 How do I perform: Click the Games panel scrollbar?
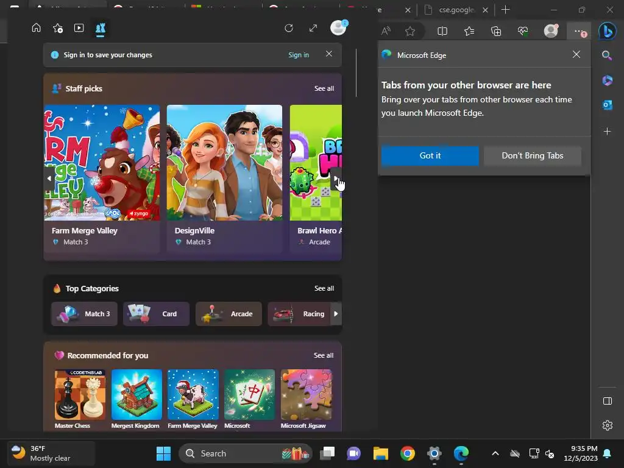point(356,73)
